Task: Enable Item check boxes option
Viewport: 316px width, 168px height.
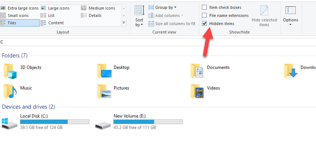Action: (x=205, y=7)
